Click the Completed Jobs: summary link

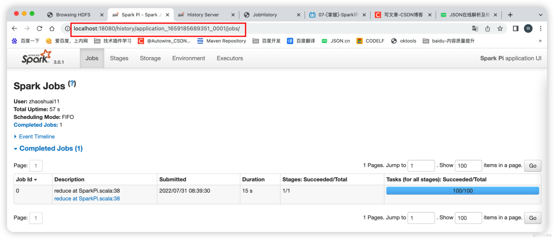pos(36,124)
